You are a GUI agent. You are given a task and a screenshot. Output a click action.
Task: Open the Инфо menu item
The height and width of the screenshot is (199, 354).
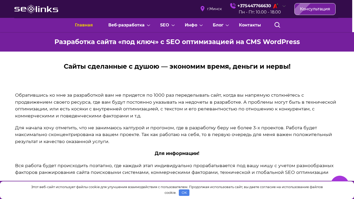pos(191,25)
